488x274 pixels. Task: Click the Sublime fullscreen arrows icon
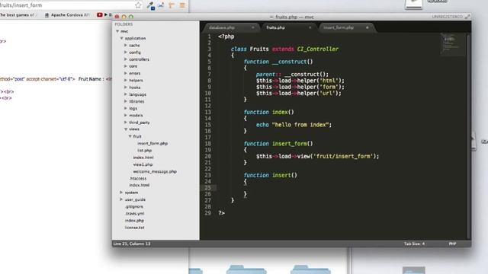coord(467,17)
